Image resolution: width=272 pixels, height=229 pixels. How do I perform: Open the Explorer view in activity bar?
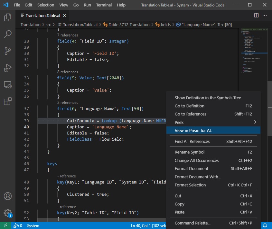(x=8, y=17)
